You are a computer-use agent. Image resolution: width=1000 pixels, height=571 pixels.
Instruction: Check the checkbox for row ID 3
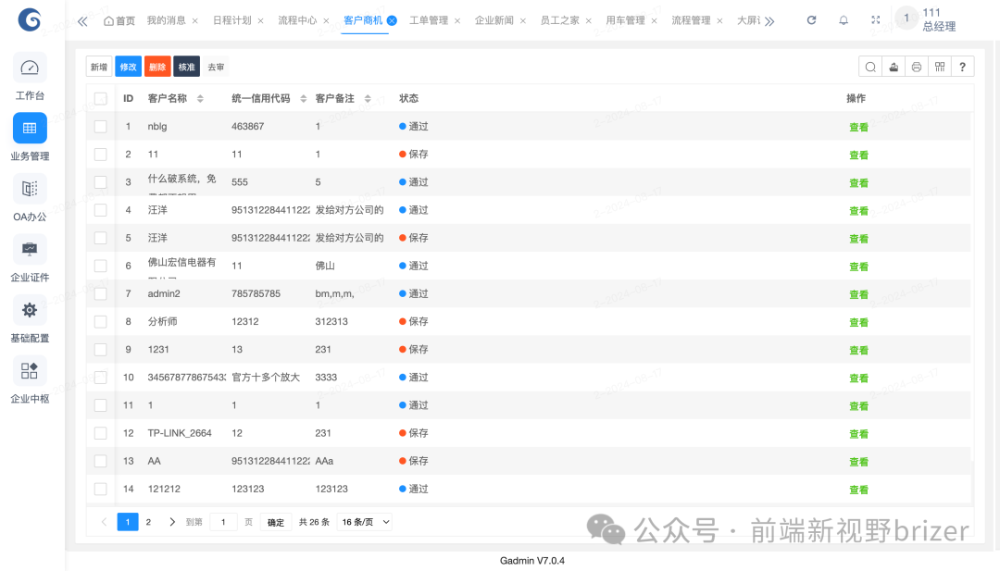pos(100,181)
